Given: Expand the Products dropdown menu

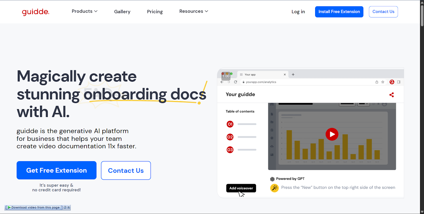Looking at the screenshot, I should pos(85,11).
